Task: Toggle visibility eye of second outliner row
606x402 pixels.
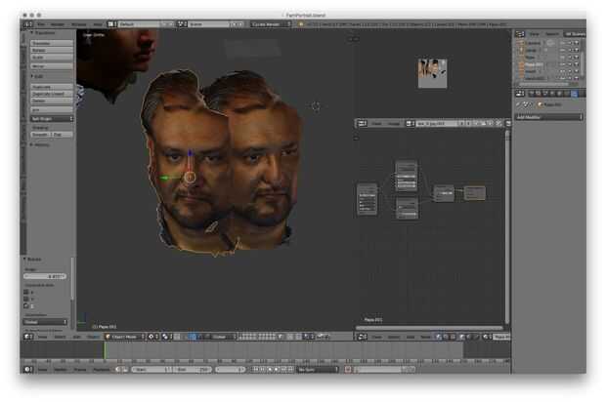Action: pos(563,50)
